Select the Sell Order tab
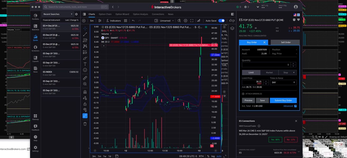 tap(285, 42)
